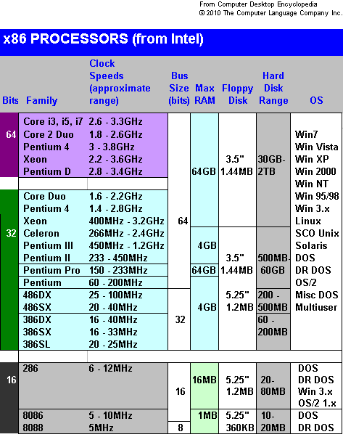Select the Pentium III family entry
The height and width of the screenshot is (437, 343).
point(48,245)
